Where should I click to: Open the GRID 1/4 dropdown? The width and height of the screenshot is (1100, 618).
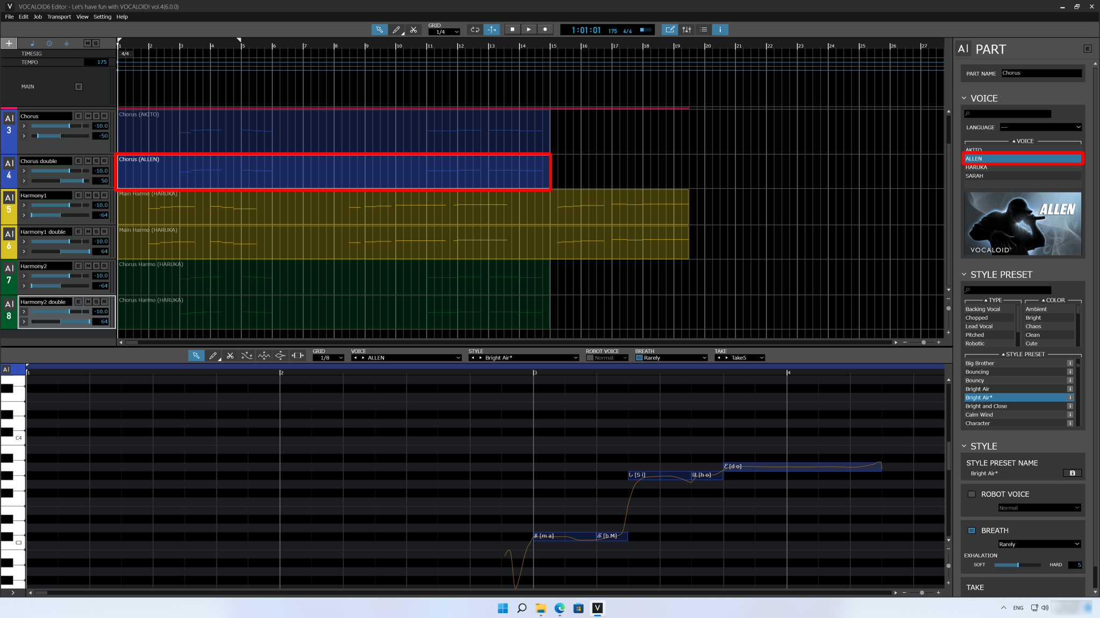coord(444,32)
